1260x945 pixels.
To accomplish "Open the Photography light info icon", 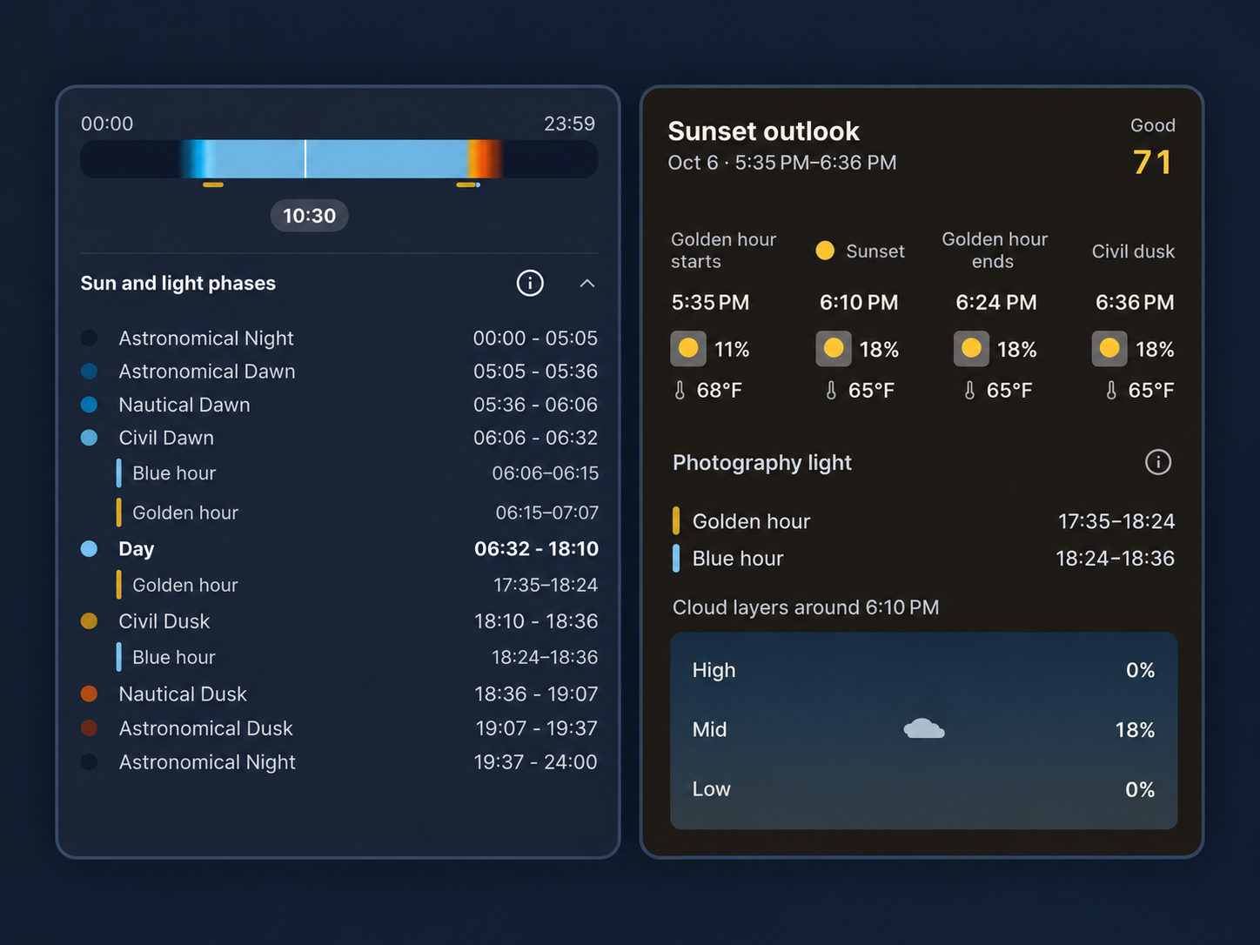I will point(1158,462).
